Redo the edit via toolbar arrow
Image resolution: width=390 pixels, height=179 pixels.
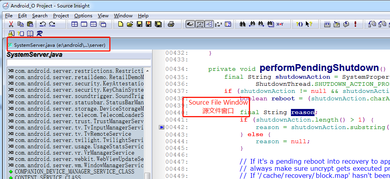[52, 24]
